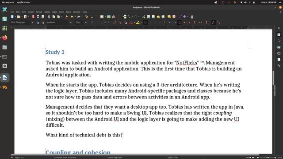This screenshot has height=159, width=283.
Task: Open the Format menu
Action: click(39, 12)
